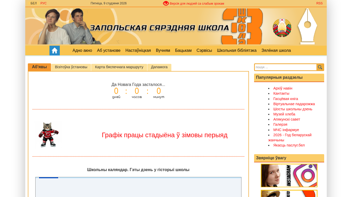Open the Аб установе menu
352x197 pixels.
(x=109, y=51)
